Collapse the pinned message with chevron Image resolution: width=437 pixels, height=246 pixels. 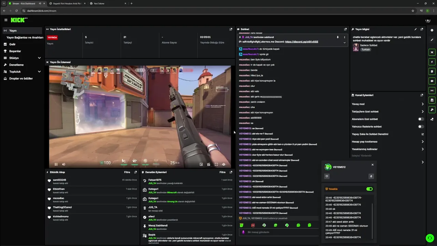pos(344,43)
